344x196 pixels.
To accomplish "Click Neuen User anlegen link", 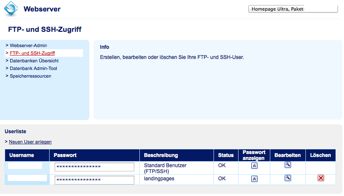I will tap(30, 142).
